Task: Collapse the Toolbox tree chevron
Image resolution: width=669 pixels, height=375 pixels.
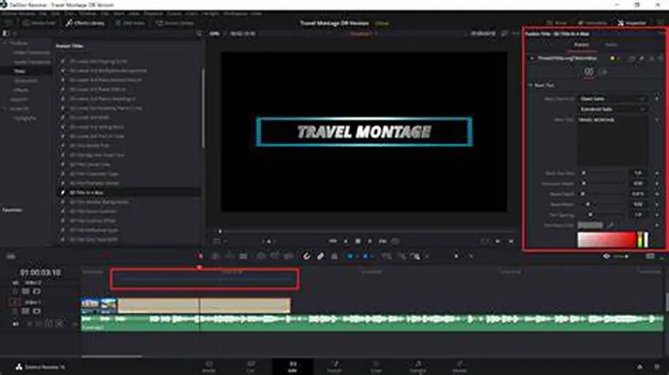Action: (x=6, y=43)
